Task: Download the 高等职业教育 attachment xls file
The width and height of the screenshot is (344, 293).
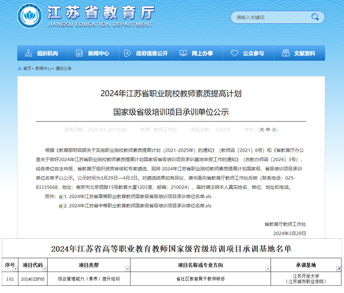Action: [x=137, y=196]
